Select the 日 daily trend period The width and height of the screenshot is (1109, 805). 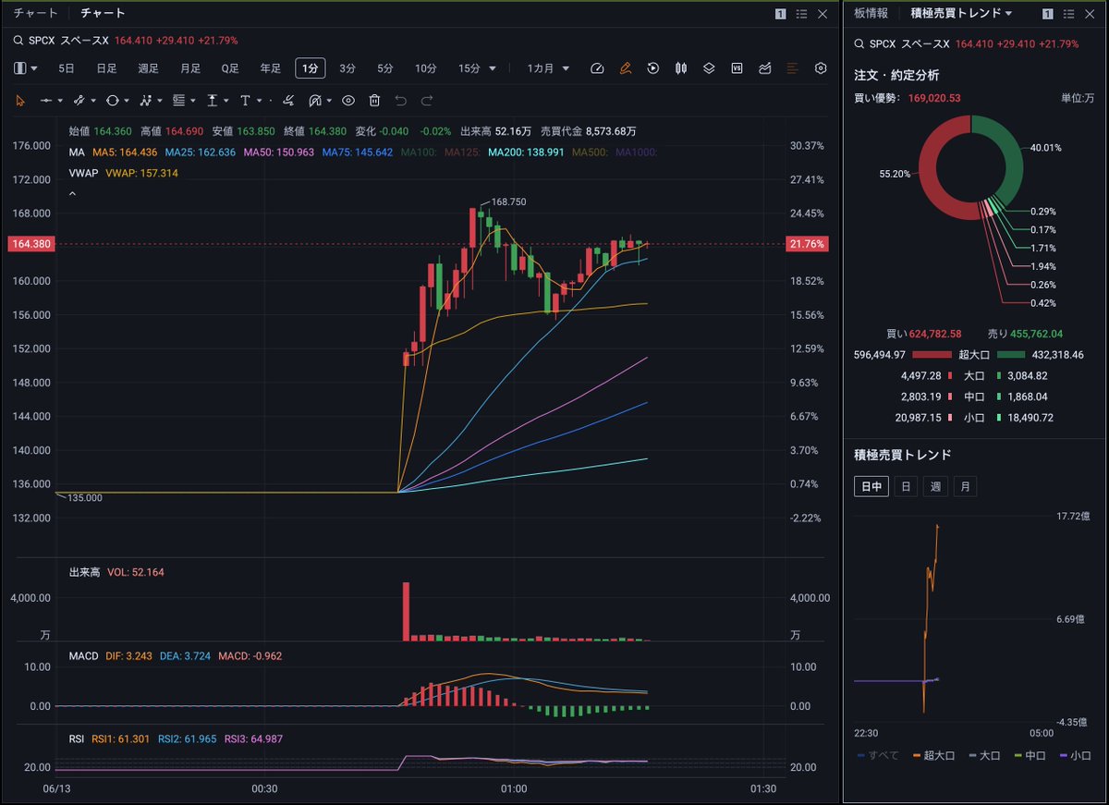pos(906,486)
